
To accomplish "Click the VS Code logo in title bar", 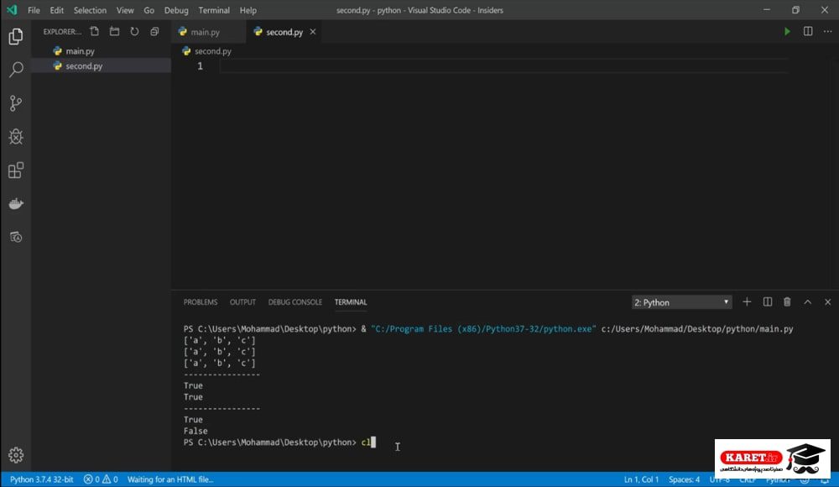I will tap(12, 9).
